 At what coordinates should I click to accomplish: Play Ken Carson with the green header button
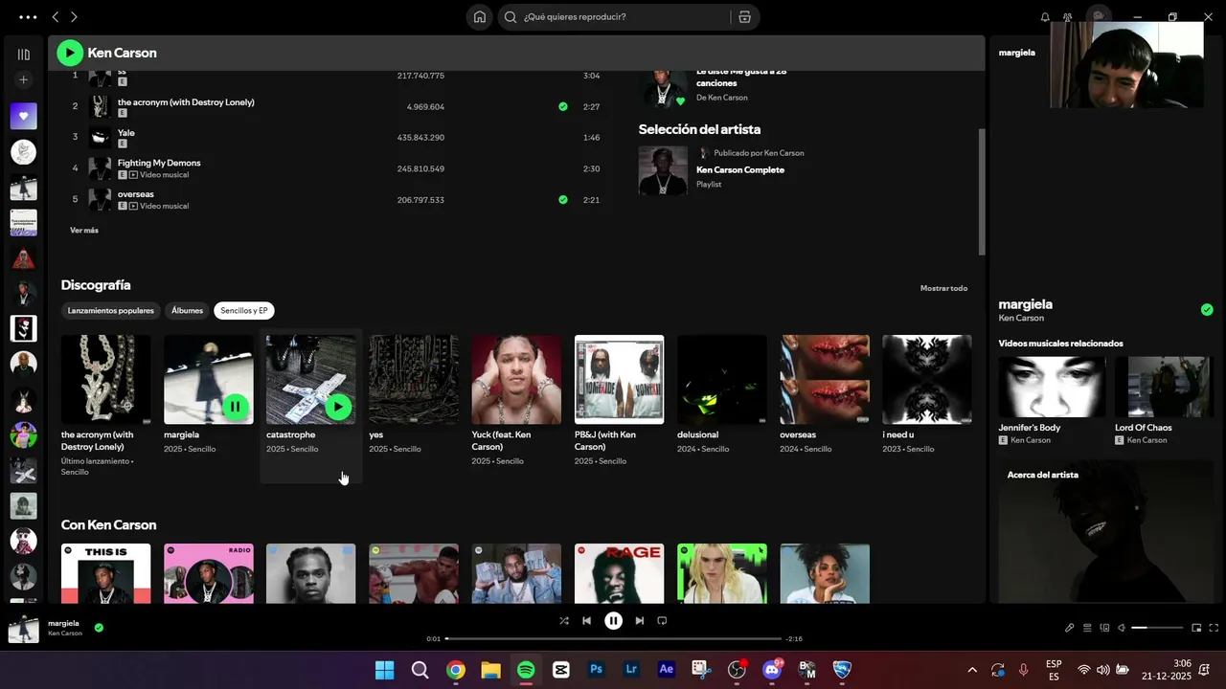70,53
